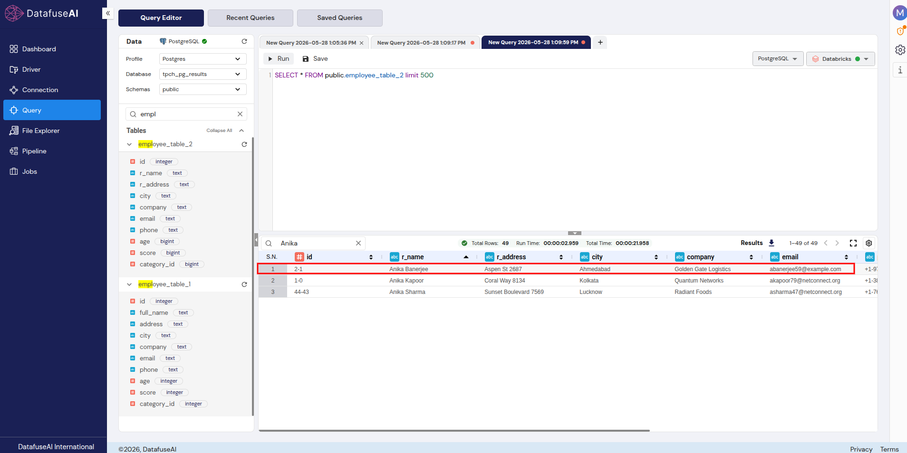Select the Anika Kapoor cell
Screen dimensions: 907x453
(x=406, y=281)
